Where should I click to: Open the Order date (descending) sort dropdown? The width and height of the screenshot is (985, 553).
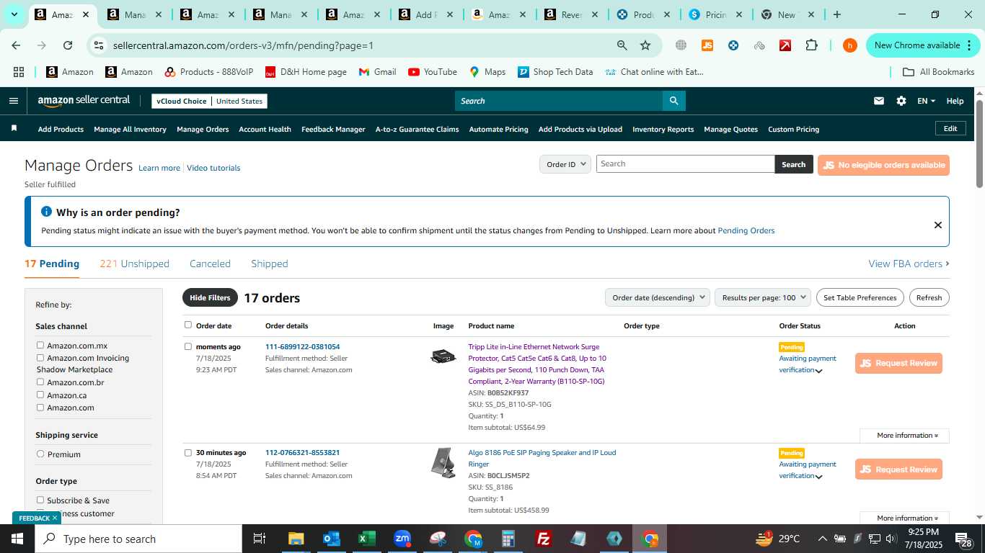(x=657, y=297)
